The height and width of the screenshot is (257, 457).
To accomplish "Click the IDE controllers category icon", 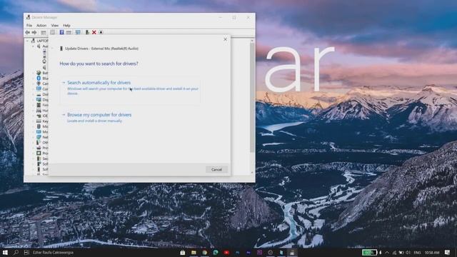I will (39, 116).
